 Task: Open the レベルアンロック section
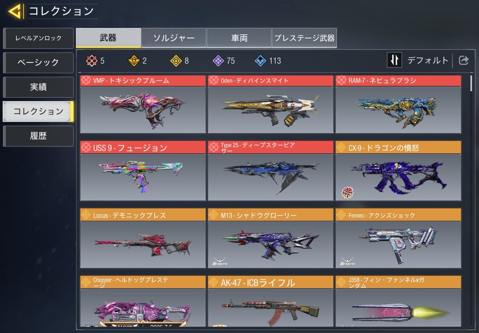38,38
